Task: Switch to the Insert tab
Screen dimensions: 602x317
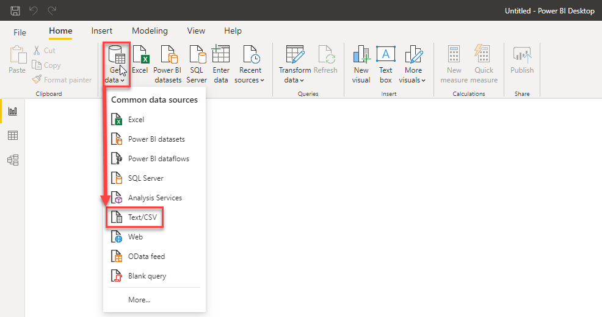Action: point(102,31)
